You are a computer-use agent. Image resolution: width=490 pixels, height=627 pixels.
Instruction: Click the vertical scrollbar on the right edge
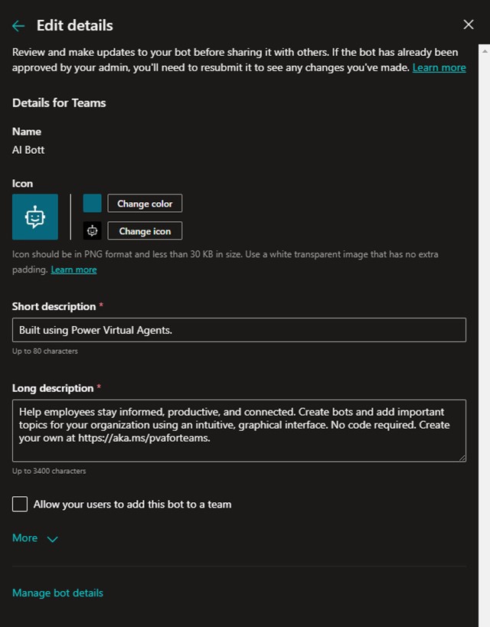coord(485,306)
